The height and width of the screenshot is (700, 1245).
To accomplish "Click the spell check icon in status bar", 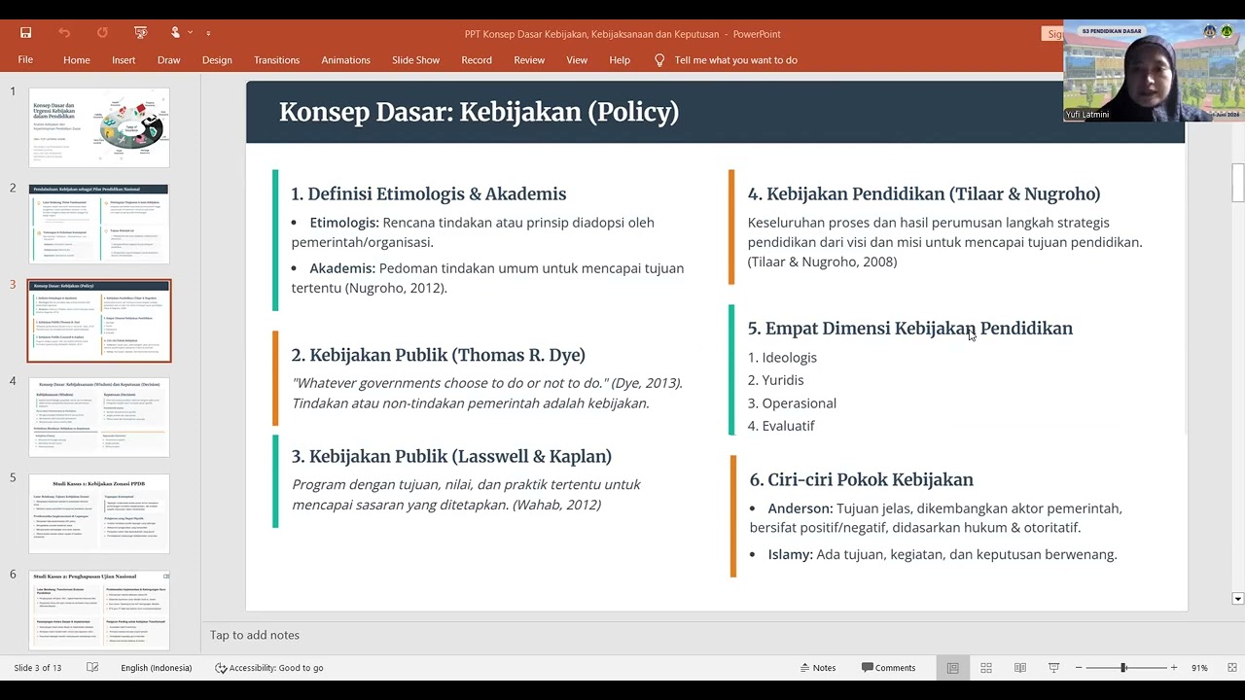I will [x=92, y=668].
